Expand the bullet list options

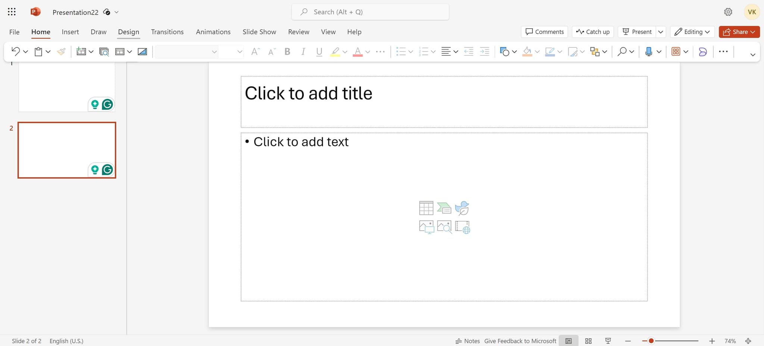click(x=410, y=52)
